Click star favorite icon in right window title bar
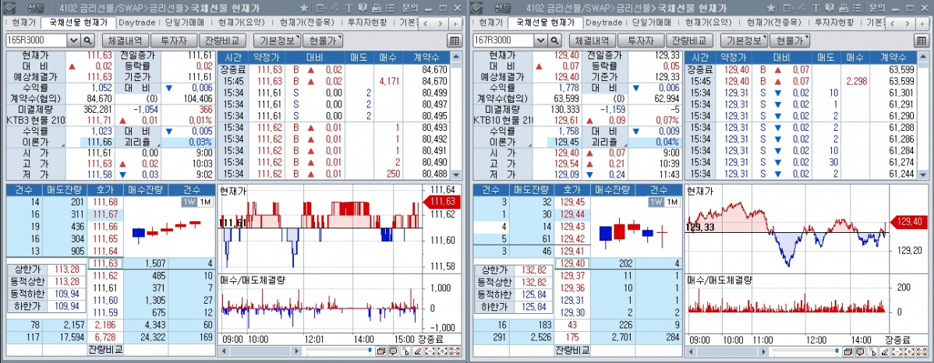 pyautogui.click(x=771, y=9)
